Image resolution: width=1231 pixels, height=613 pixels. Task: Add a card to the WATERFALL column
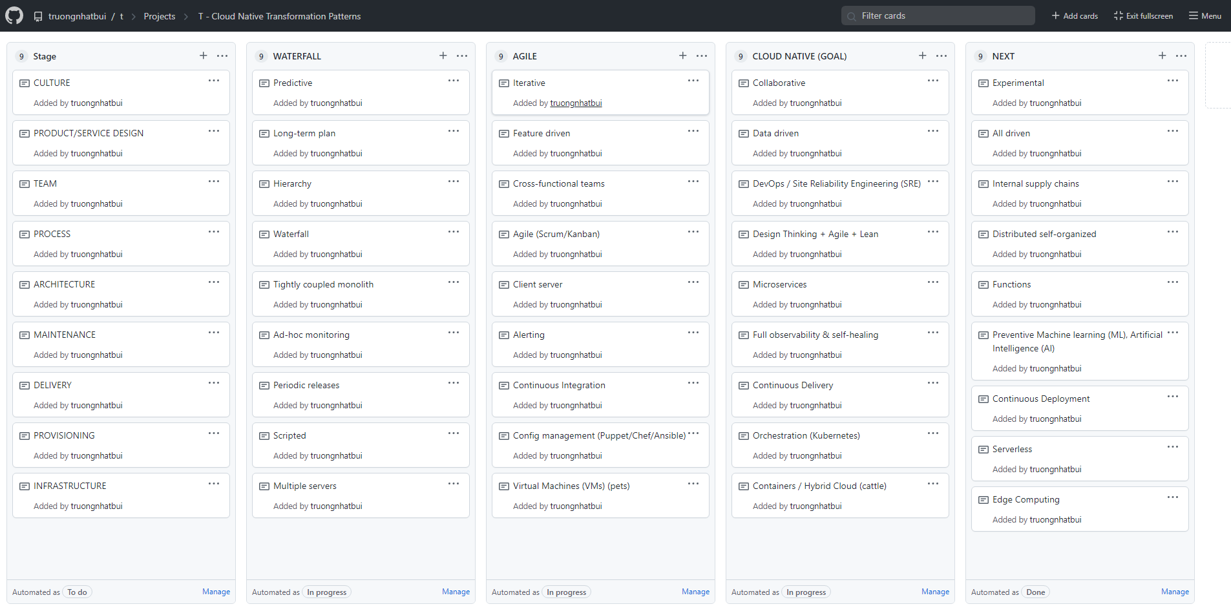(x=443, y=56)
